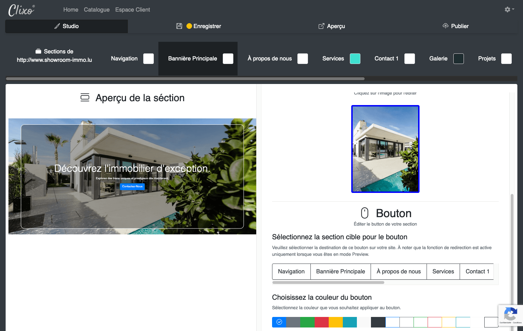The height and width of the screenshot is (331, 523).
Task: Click the reCAPTCHA badge
Action: (511, 315)
